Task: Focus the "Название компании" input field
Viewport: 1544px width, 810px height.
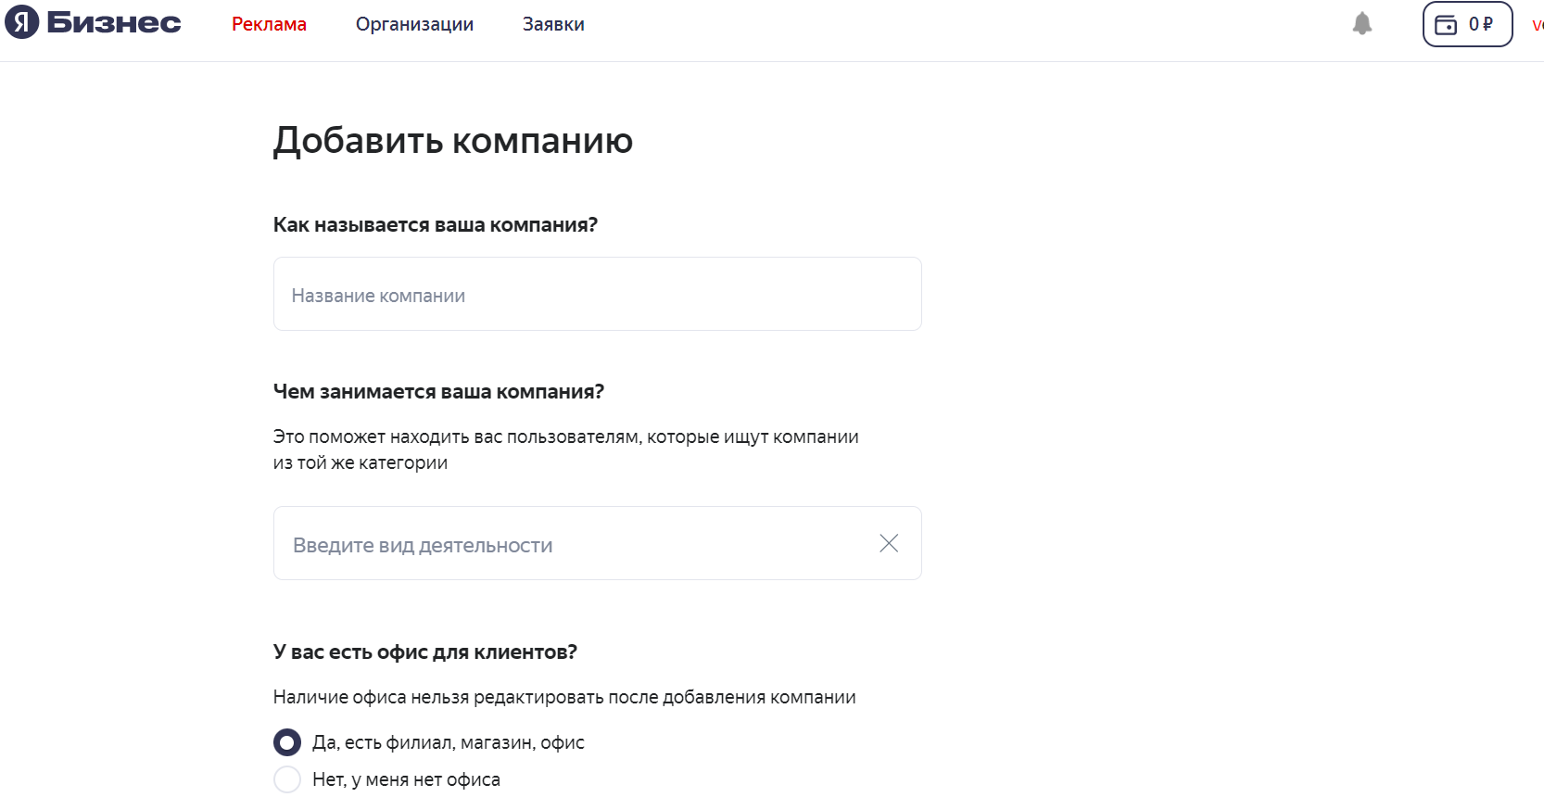Action: click(x=597, y=294)
